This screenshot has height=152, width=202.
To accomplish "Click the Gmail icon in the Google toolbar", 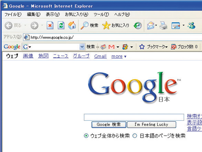I will (111, 47).
